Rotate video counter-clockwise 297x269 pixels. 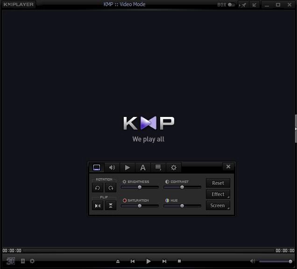[x=98, y=188]
